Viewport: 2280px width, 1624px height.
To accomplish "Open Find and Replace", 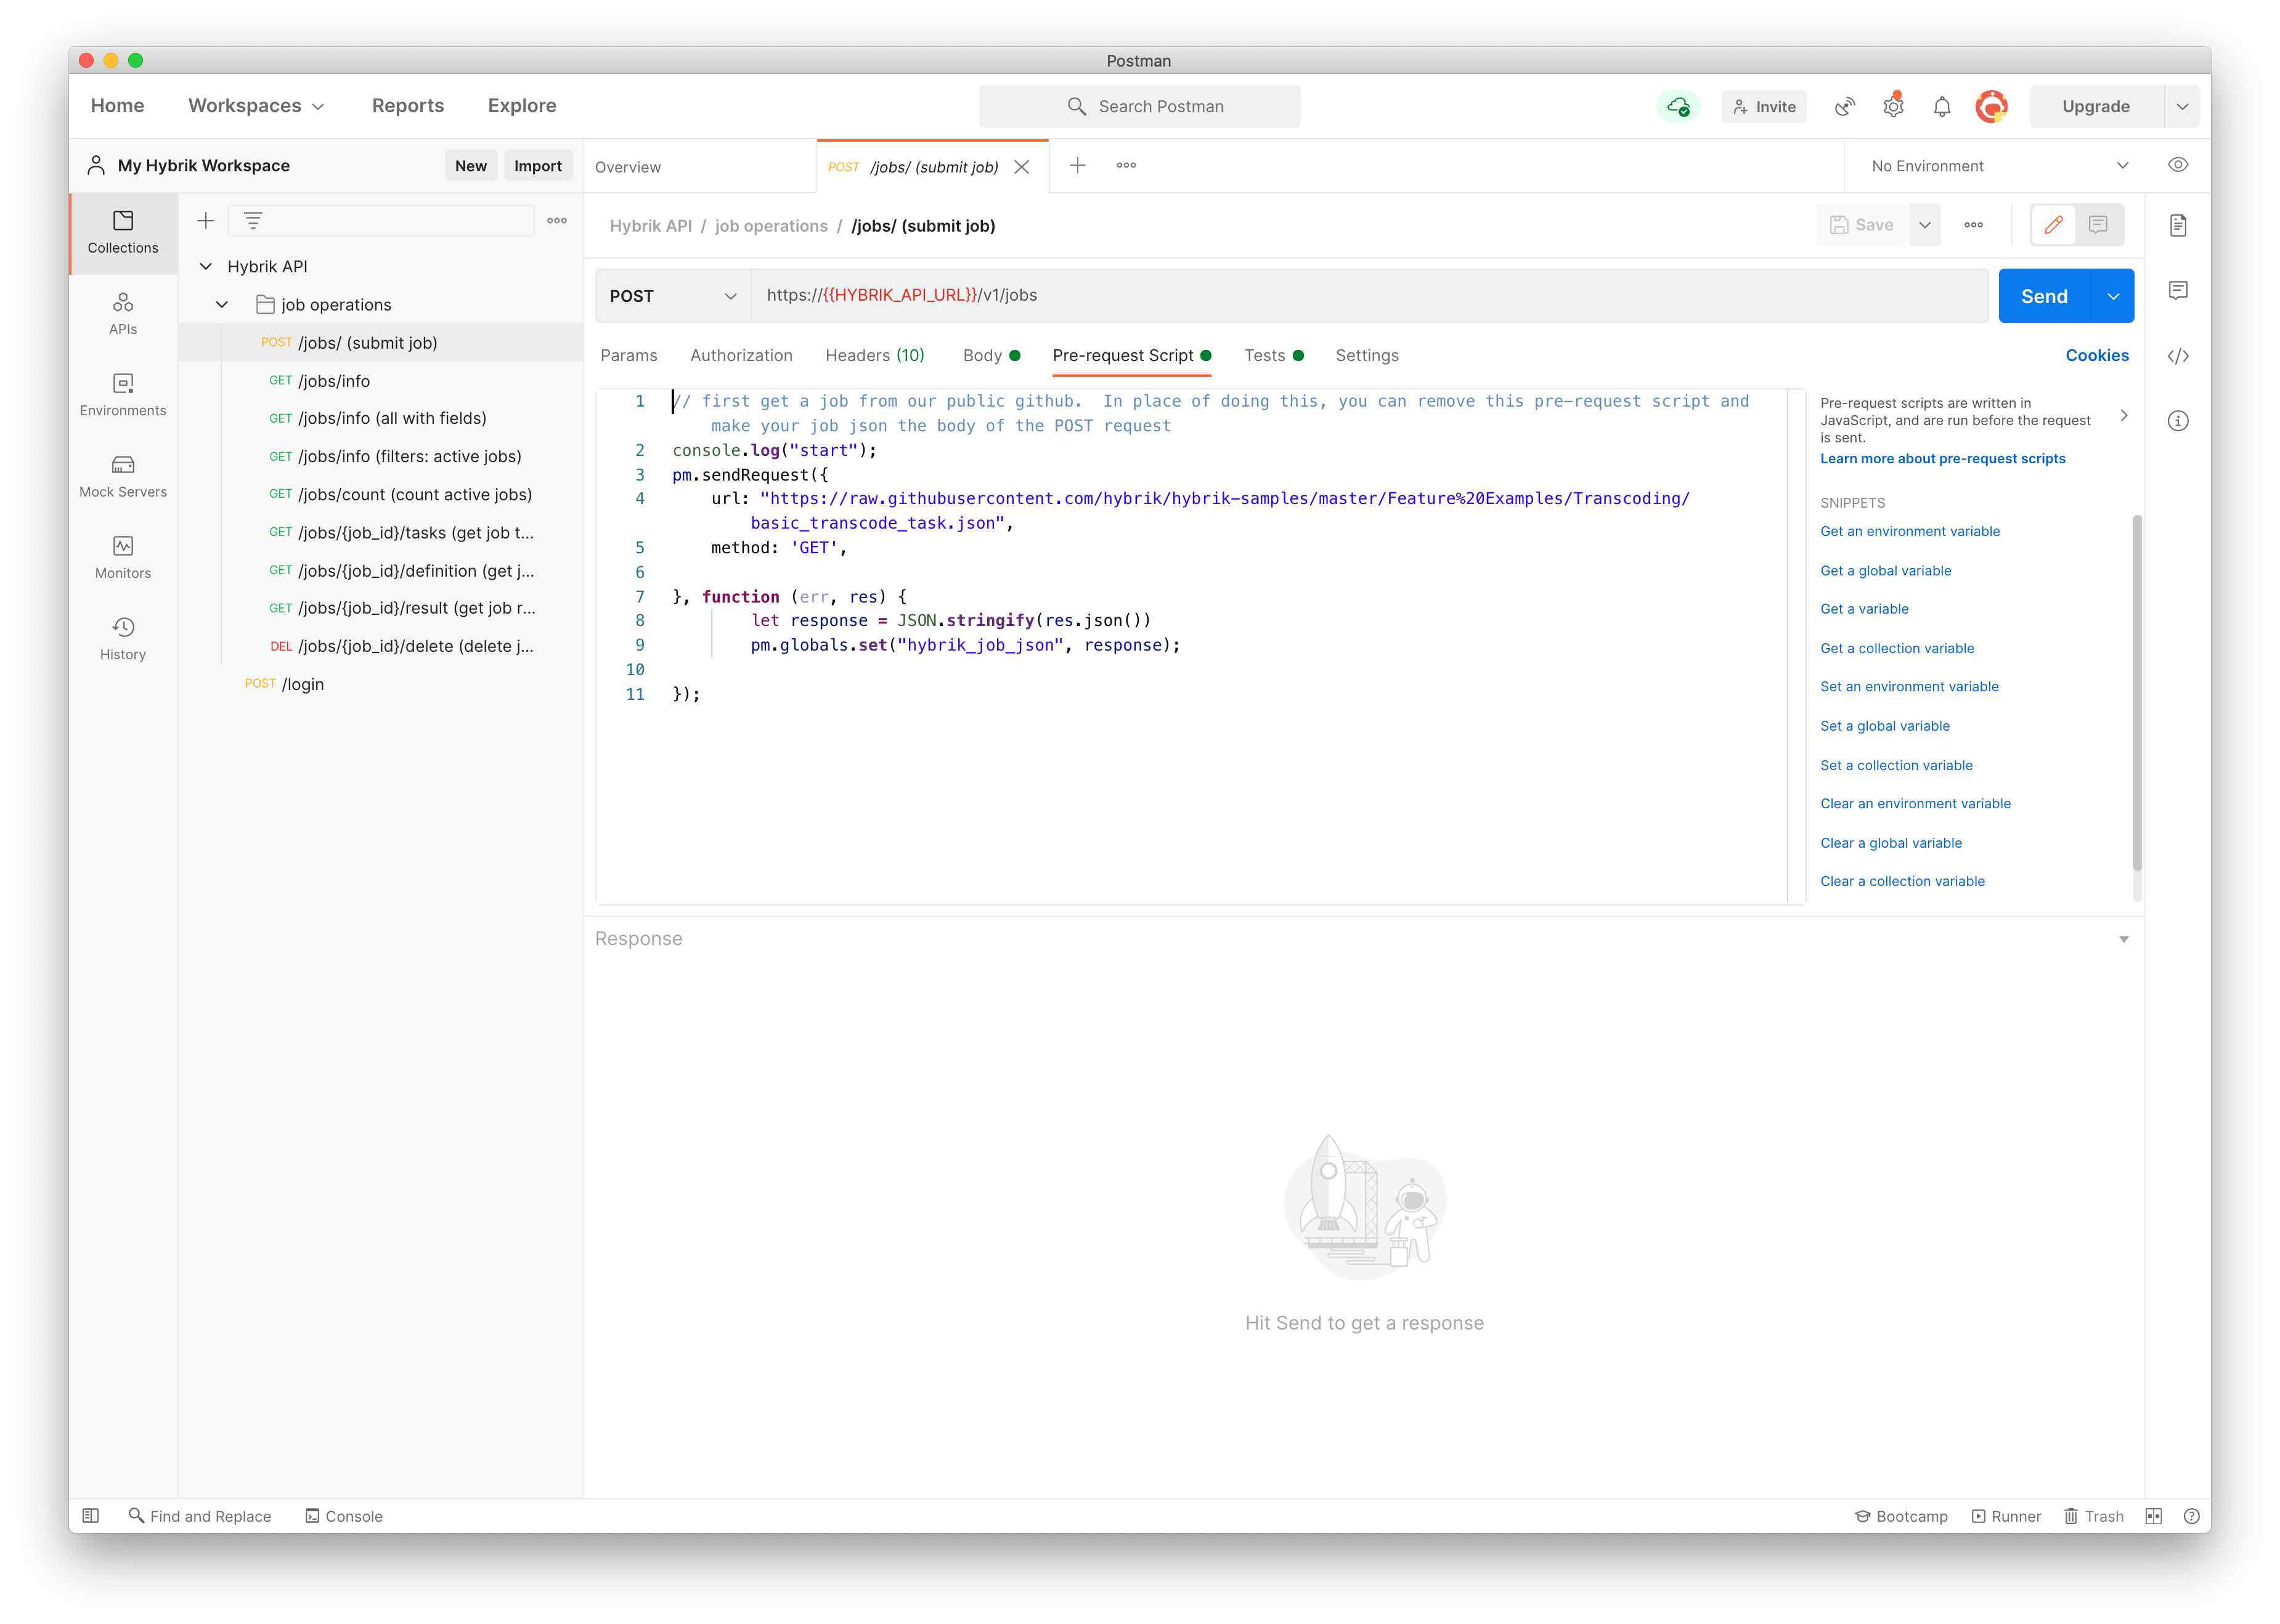I will pyautogui.click(x=200, y=1516).
